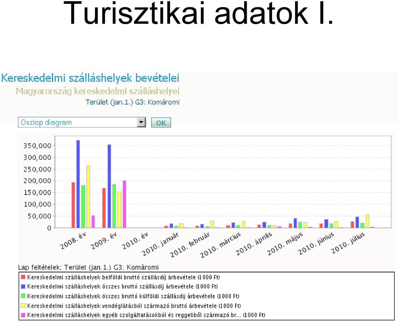Viewport: 400px width, 321px height.
Task: Click the red legend swatch for belföldi szállásdíj
Action: [x=23, y=277]
